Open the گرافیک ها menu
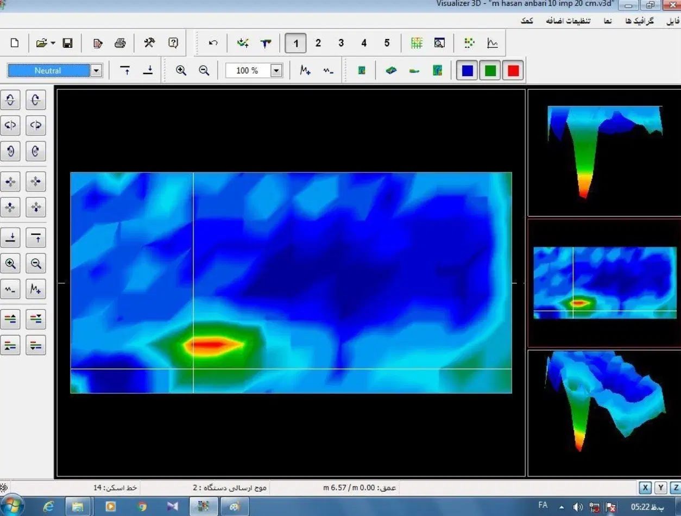 [x=640, y=21]
